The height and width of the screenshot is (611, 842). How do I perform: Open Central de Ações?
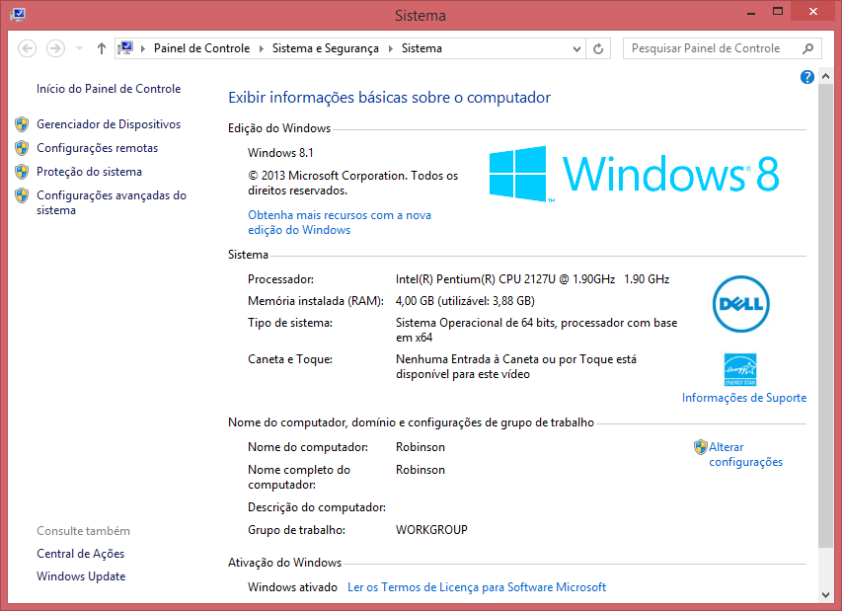(81, 554)
